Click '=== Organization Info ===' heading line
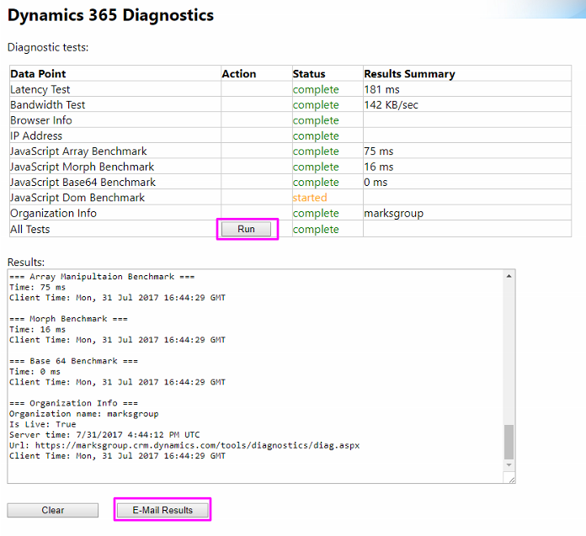The height and width of the screenshot is (536, 586). pyautogui.click(x=73, y=403)
